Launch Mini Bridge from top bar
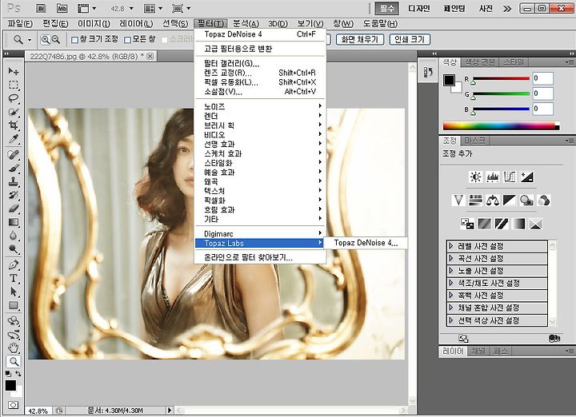The height and width of the screenshot is (417, 576). (x=62, y=8)
